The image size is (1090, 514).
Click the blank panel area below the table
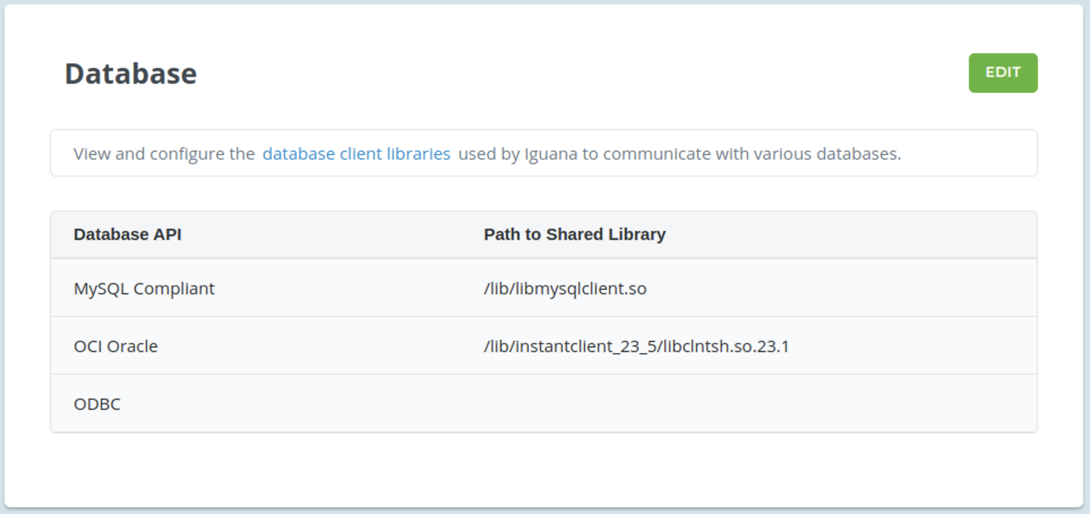(543, 470)
